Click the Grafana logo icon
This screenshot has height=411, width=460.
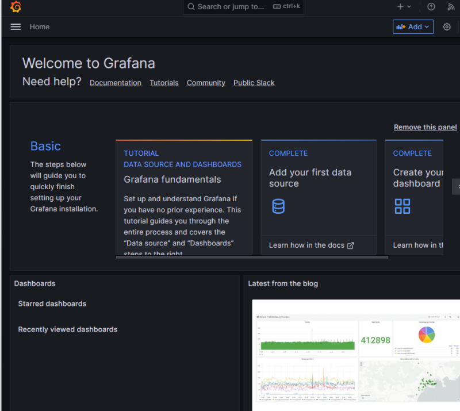coord(16,7)
